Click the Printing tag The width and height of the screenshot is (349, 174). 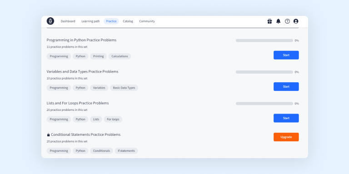98,56
